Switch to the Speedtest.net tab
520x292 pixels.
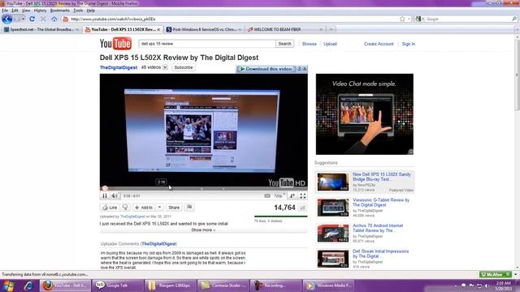(41, 29)
